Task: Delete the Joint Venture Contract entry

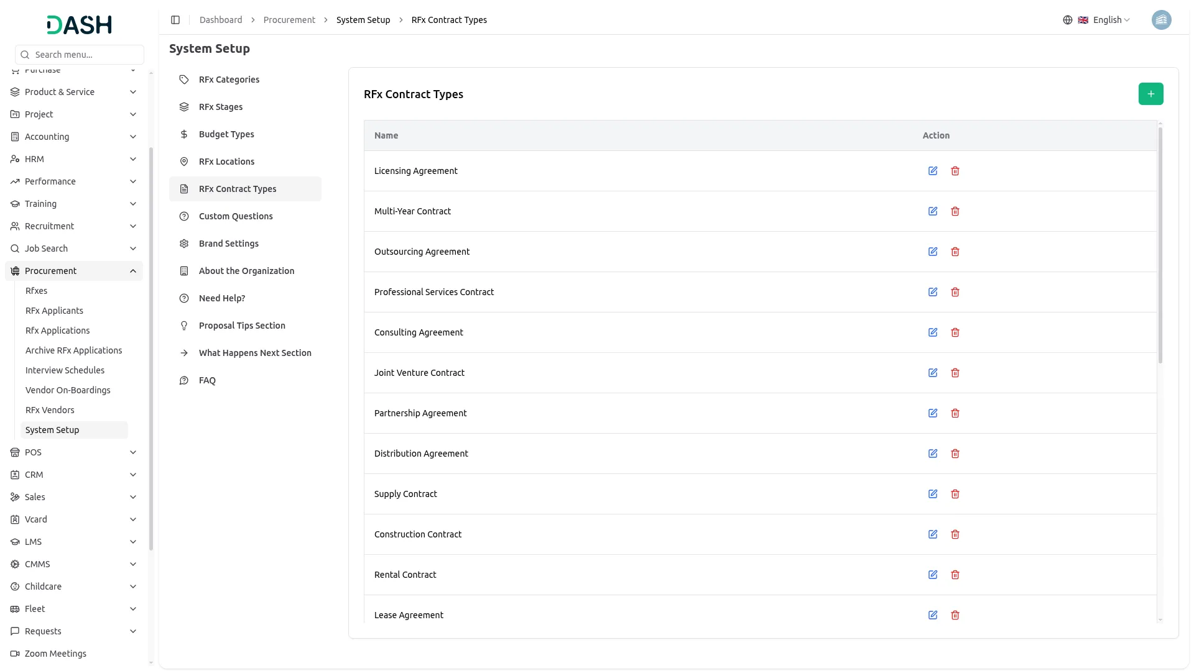Action: (x=955, y=373)
